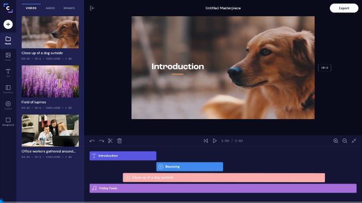The image size is (362, 203).
Task: Switch to the Images tab
Action: [69, 8]
